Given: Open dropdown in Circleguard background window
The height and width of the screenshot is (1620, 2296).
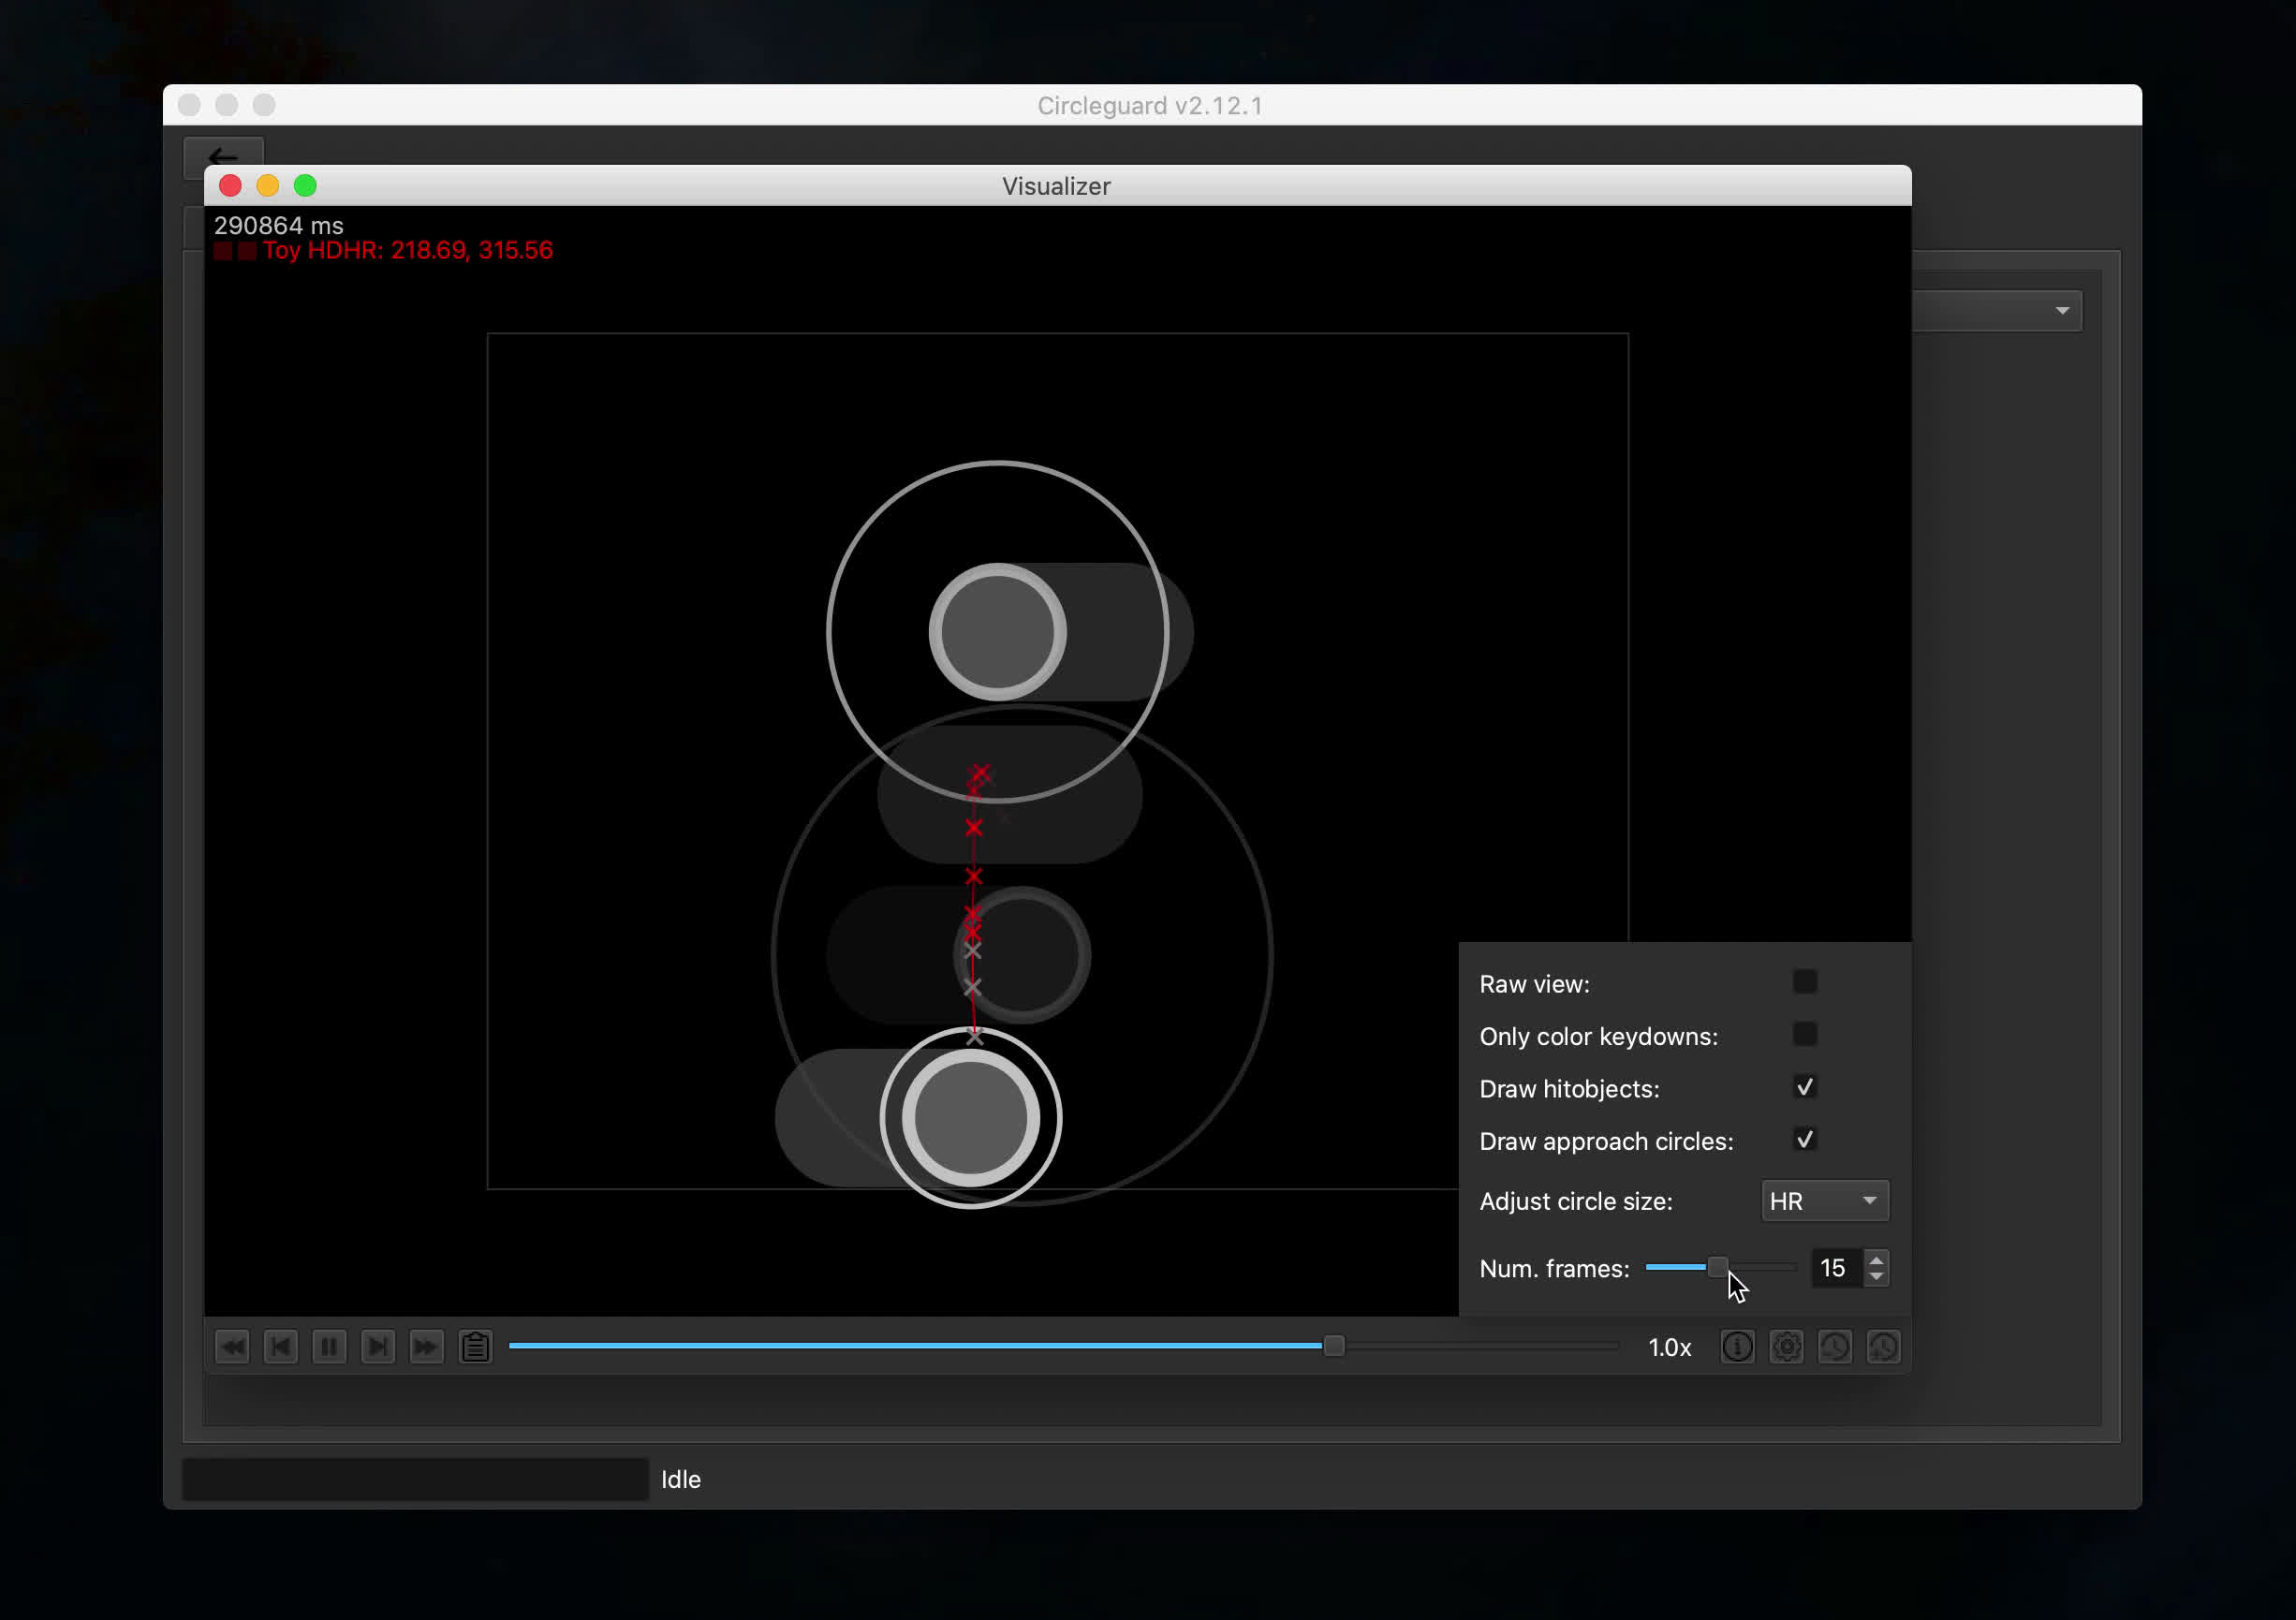Looking at the screenshot, I should pos(1998,311).
